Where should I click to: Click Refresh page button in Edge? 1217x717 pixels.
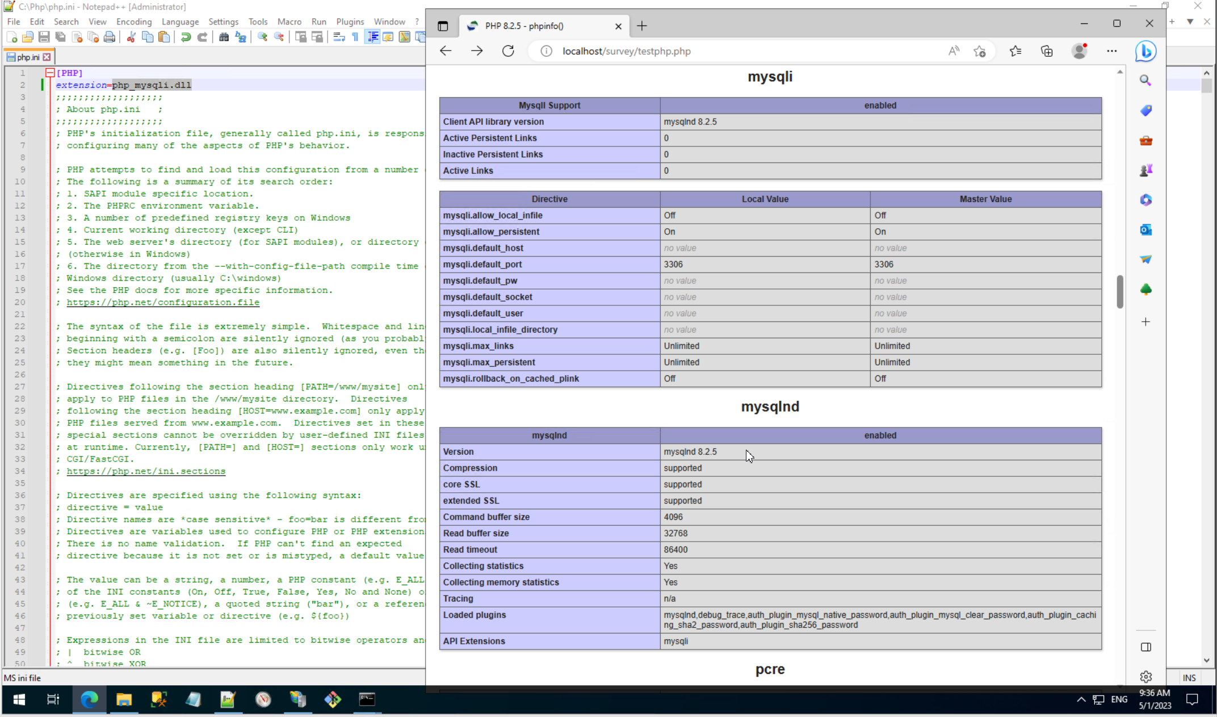(508, 51)
